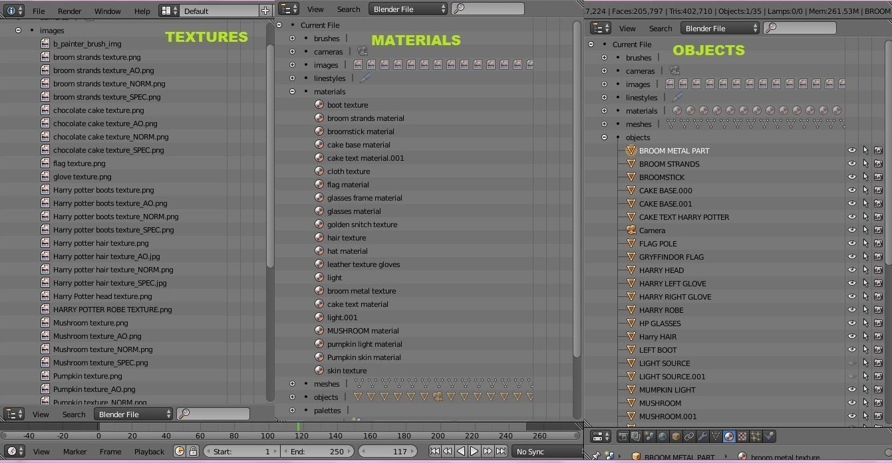Image resolution: width=892 pixels, height=463 pixels.
Task: Open the Object properties tab (cube icon)
Action: tap(676, 436)
